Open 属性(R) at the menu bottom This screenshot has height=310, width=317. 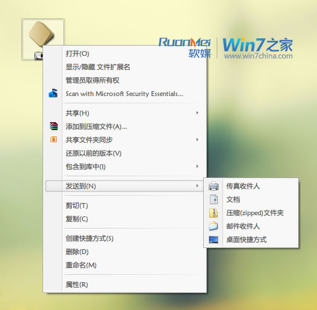(77, 284)
